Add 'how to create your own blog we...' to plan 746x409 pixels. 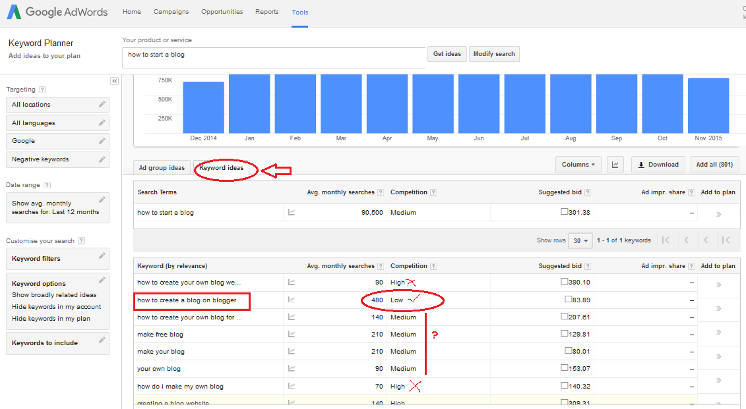tap(718, 285)
